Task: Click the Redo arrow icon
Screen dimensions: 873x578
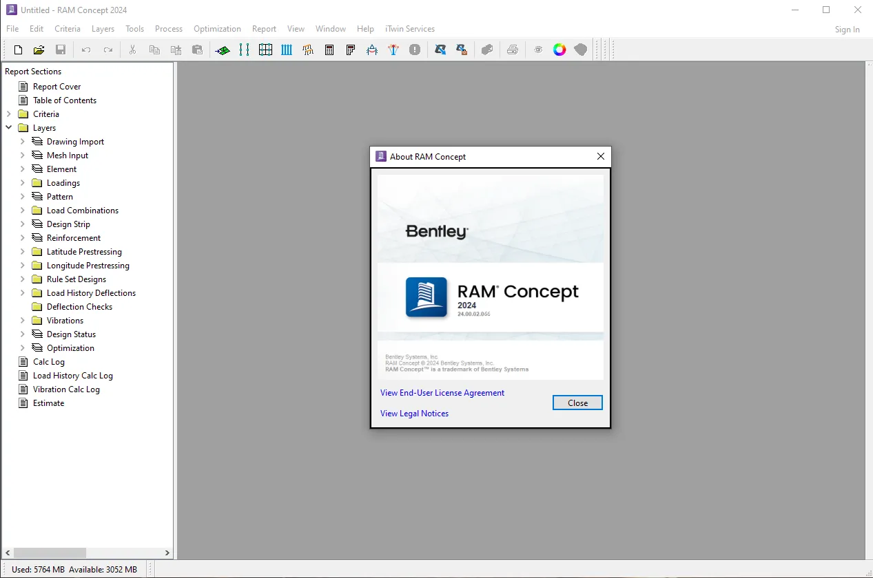Action: click(x=108, y=50)
